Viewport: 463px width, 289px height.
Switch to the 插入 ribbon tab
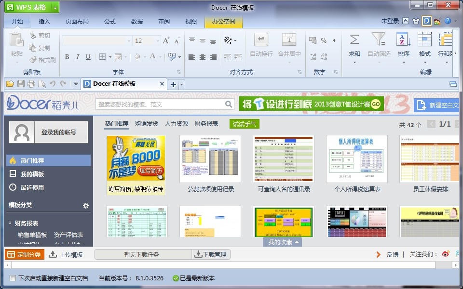pyautogui.click(x=44, y=21)
